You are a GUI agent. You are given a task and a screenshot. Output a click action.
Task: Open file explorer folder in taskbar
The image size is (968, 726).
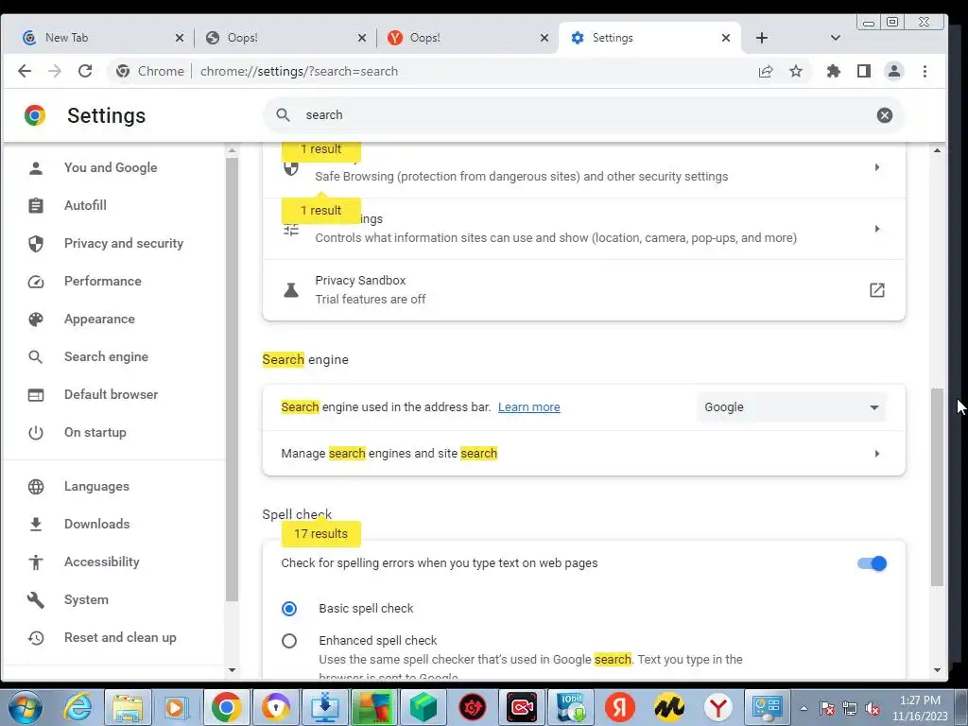click(128, 707)
